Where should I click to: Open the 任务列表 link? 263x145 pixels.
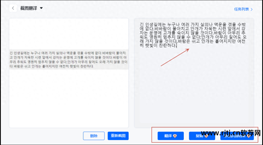(x=243, y=9)
